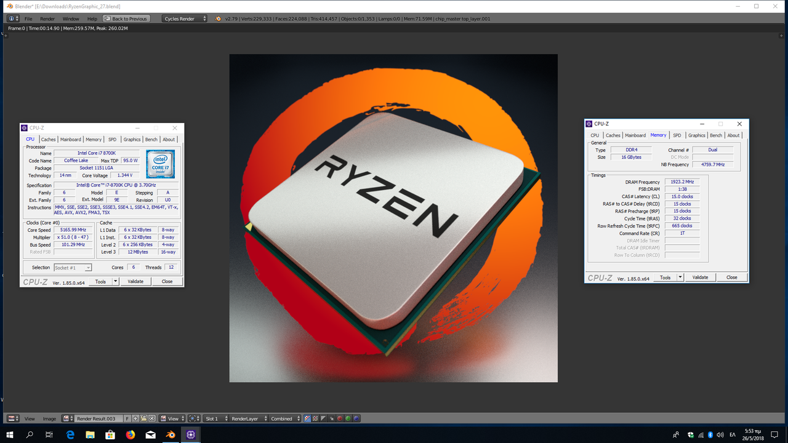Open Mail app from taskbar
The image size is (788, 443).
pyautogui.click(x=151, y=434)
